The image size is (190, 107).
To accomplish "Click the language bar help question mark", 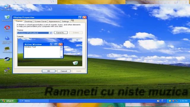I will click(162, 101).
